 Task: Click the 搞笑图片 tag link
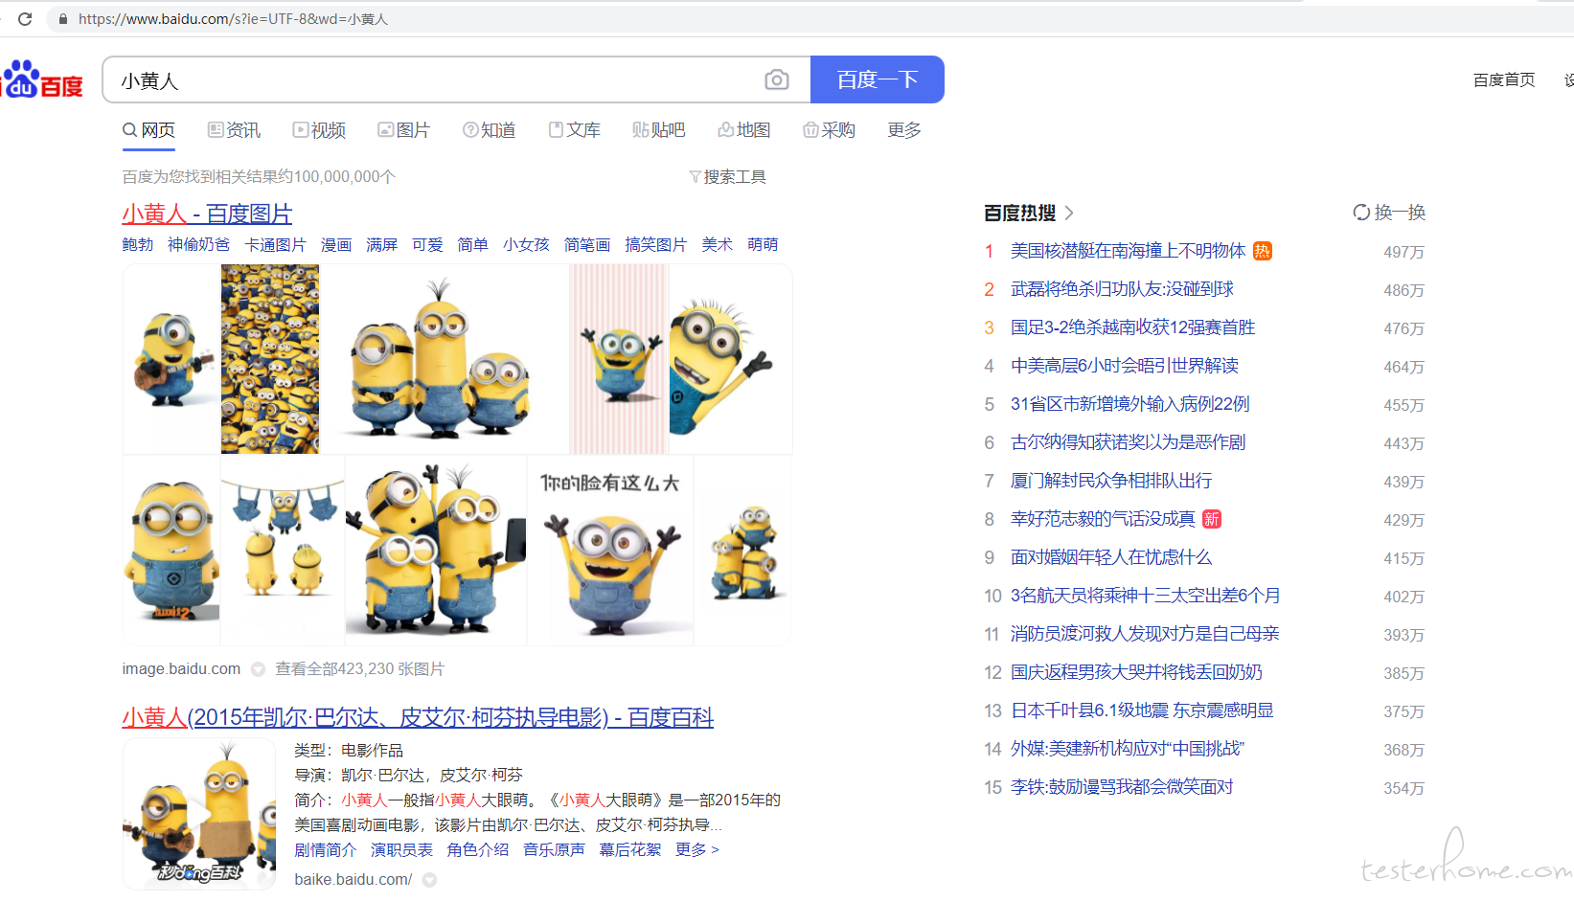(656, 244)
